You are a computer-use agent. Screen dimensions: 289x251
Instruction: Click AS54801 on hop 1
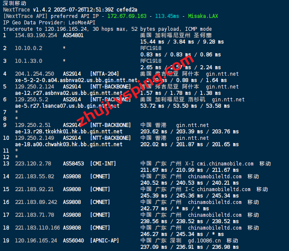click(73, 35)
